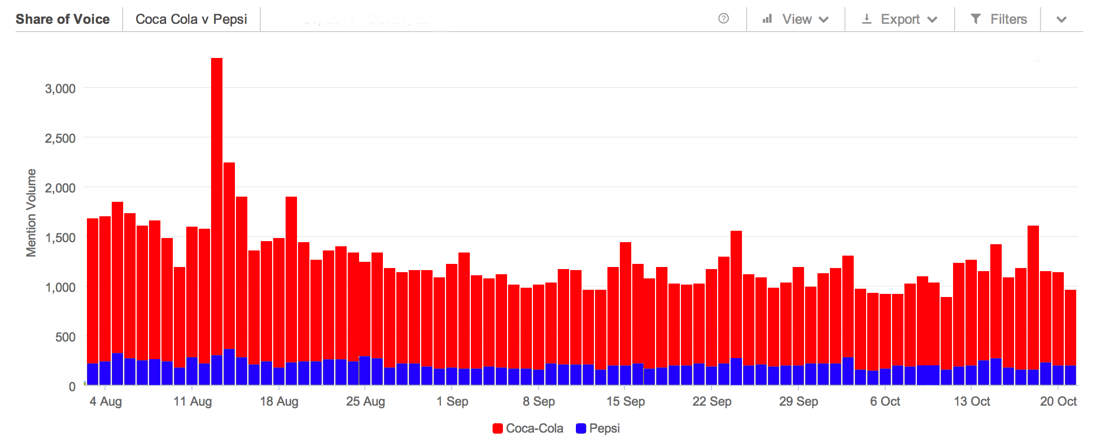
Task: Open the Filters button label
Action: tap(1008, 19)
